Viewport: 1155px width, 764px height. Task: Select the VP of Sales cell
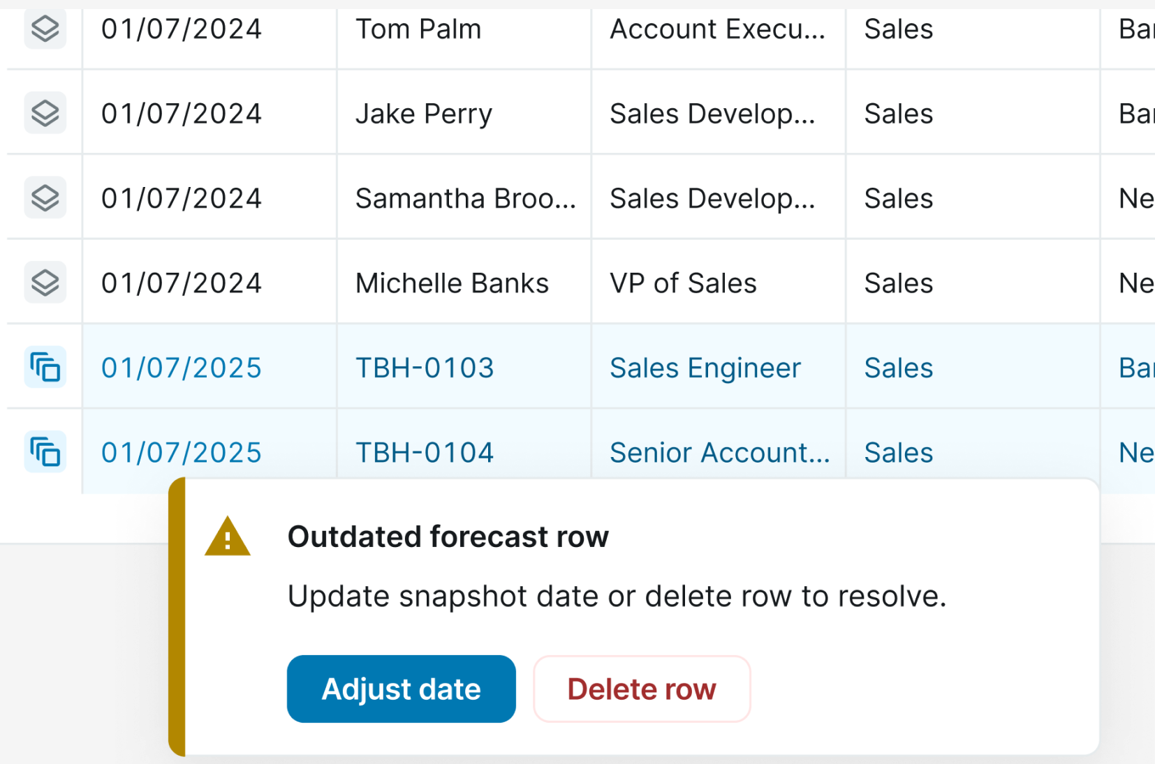(x=683, y=283)
